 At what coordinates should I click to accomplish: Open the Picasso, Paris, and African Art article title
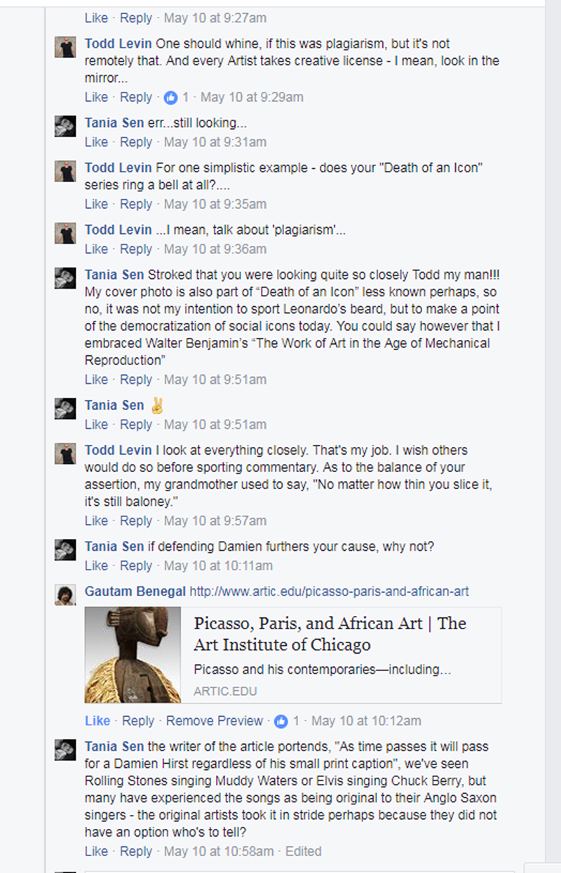330,634
